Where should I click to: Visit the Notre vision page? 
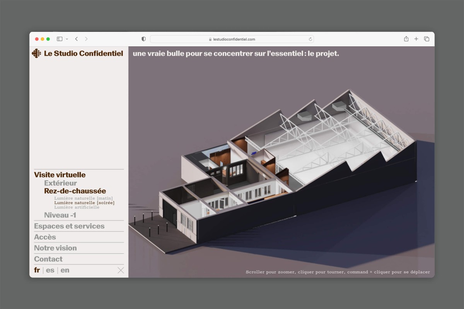pos(56,248)
